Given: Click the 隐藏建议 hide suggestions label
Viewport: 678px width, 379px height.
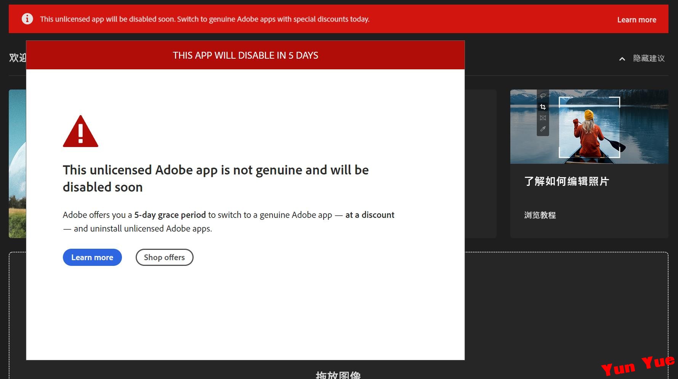Looking at the screenshot, I should [x=649, y=58].
